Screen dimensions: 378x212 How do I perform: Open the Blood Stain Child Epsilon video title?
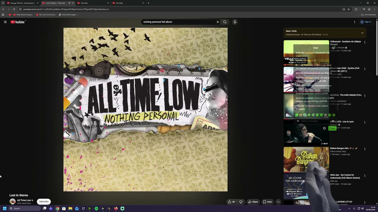(345, 69)
